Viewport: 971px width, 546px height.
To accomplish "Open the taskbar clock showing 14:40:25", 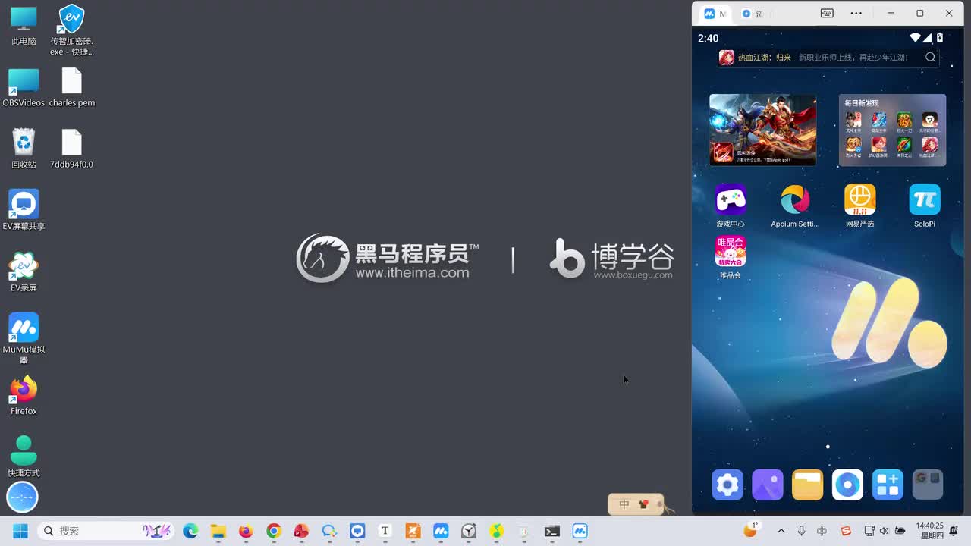I will (x=929, y=531).
